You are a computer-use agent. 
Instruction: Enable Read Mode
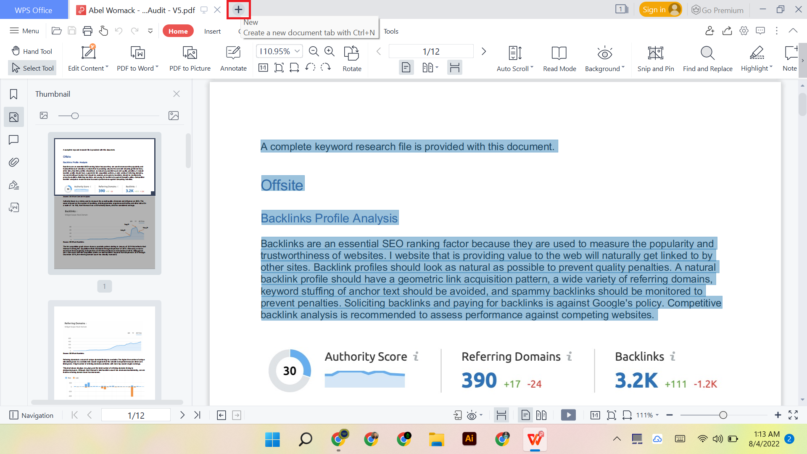coord(559,59)
